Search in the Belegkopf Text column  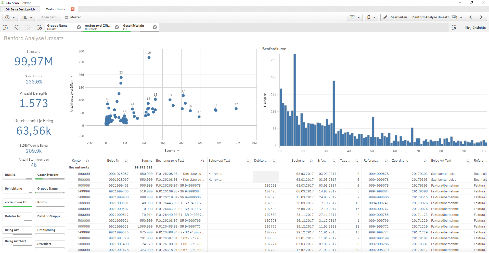click(x=248, y=161)
